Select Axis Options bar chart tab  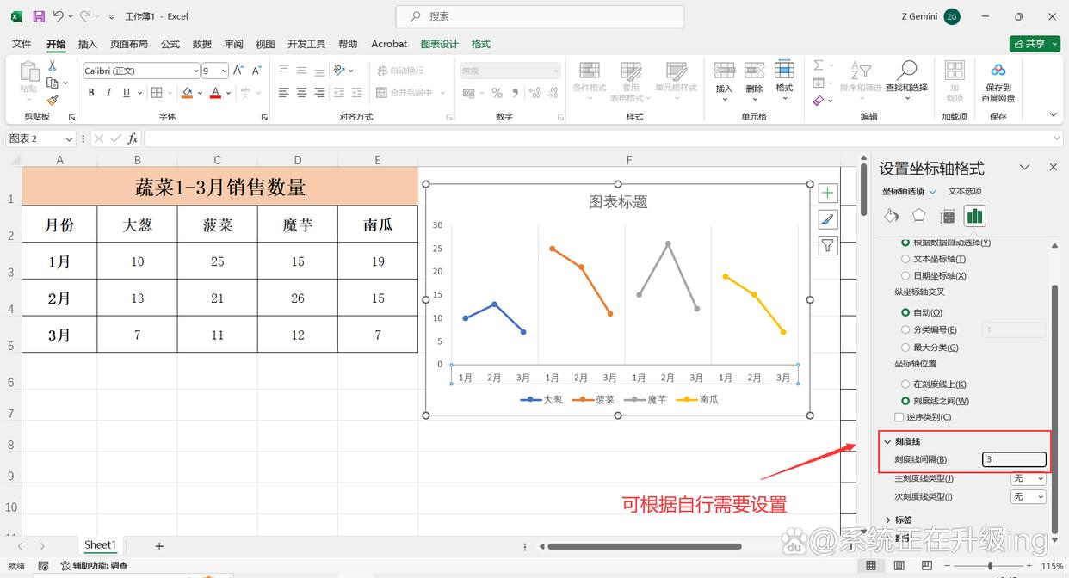974,216
